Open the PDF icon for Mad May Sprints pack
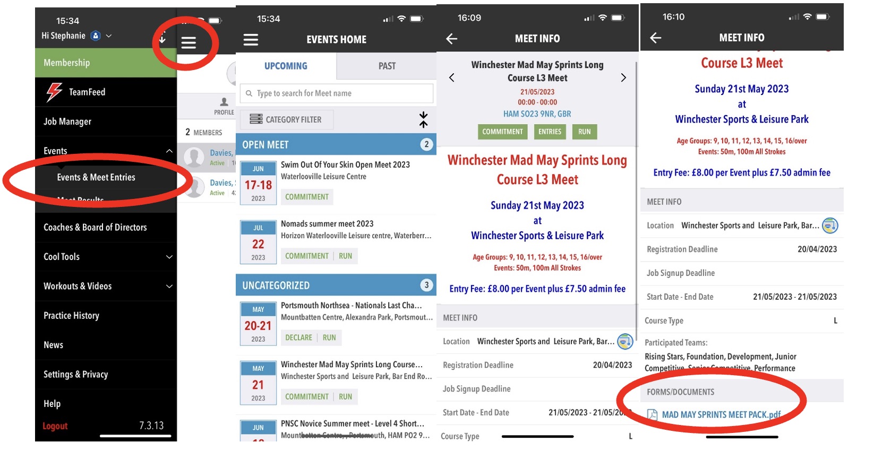891x451 pixels. 652,414
